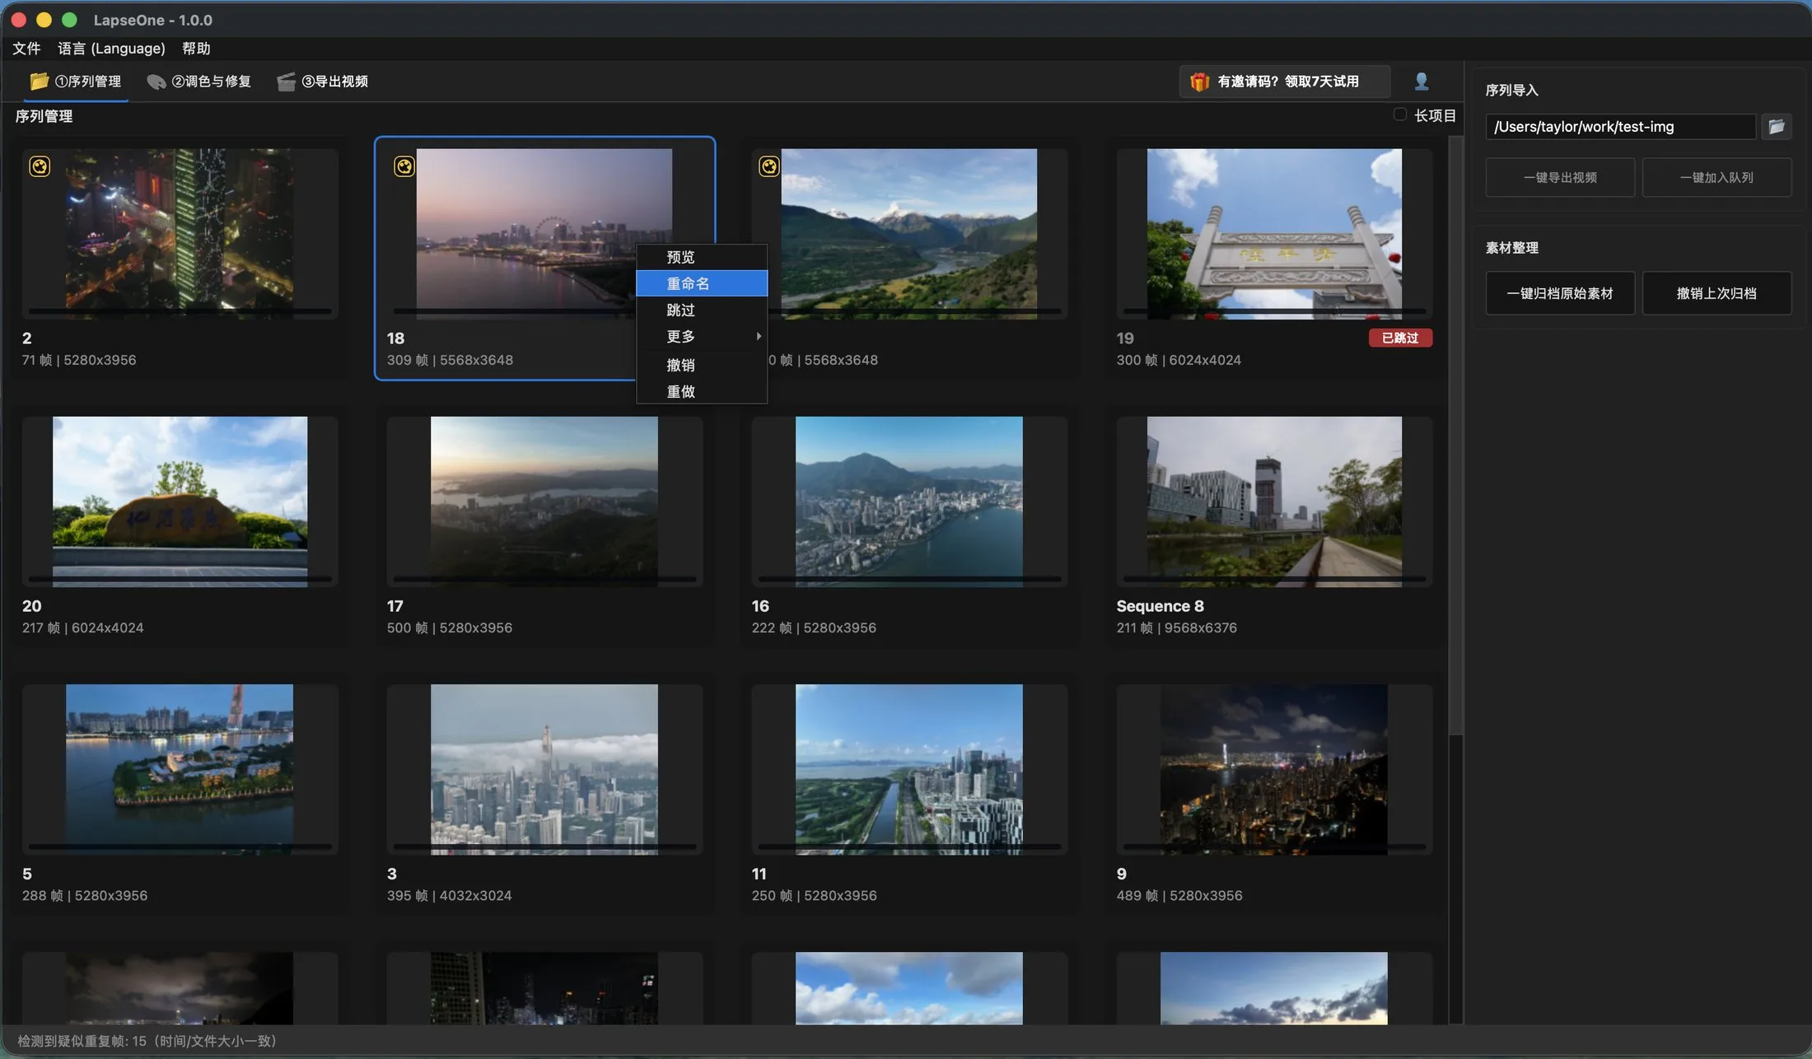Click the 撤销上次归档 button

[x=1716, y=293]
